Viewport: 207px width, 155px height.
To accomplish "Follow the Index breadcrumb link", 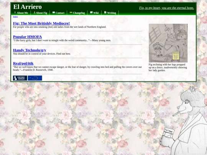I will tap(15, 16).
